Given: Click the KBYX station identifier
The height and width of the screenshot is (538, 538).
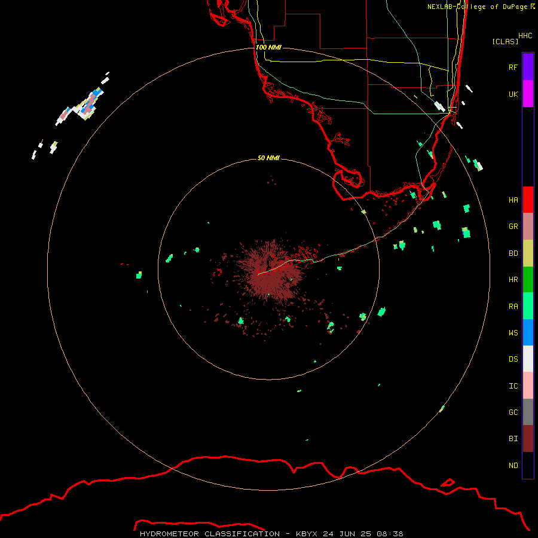Looking at the screenshot, I should click(x=307, y=534).
